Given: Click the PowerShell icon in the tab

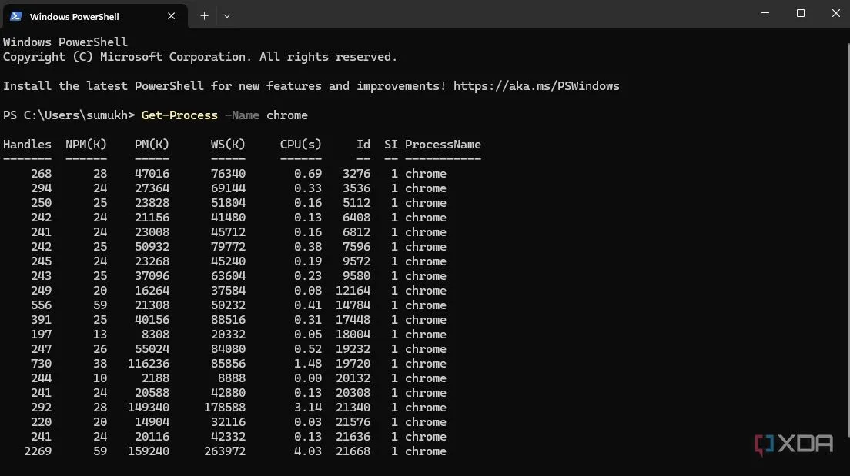Looking at the screenshot, I should pos(16,16).
